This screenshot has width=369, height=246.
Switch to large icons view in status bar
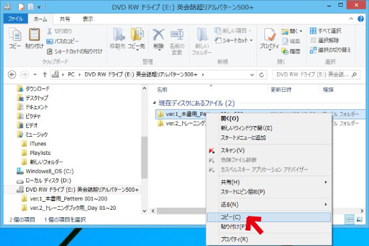360,220
